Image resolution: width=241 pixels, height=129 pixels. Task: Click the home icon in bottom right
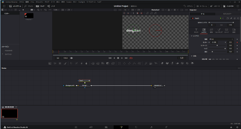pos(231,127)
